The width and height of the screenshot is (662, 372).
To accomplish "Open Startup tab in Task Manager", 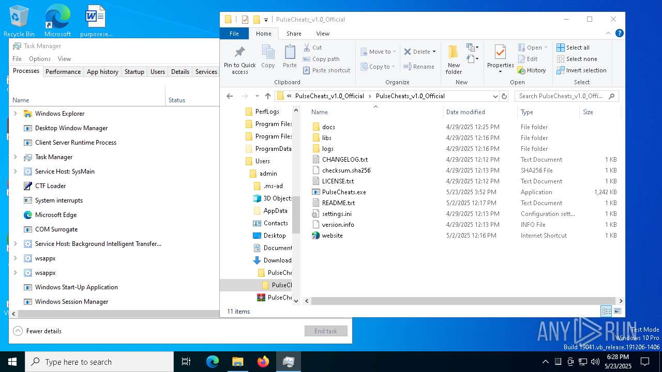I will [x=134, y=72].
